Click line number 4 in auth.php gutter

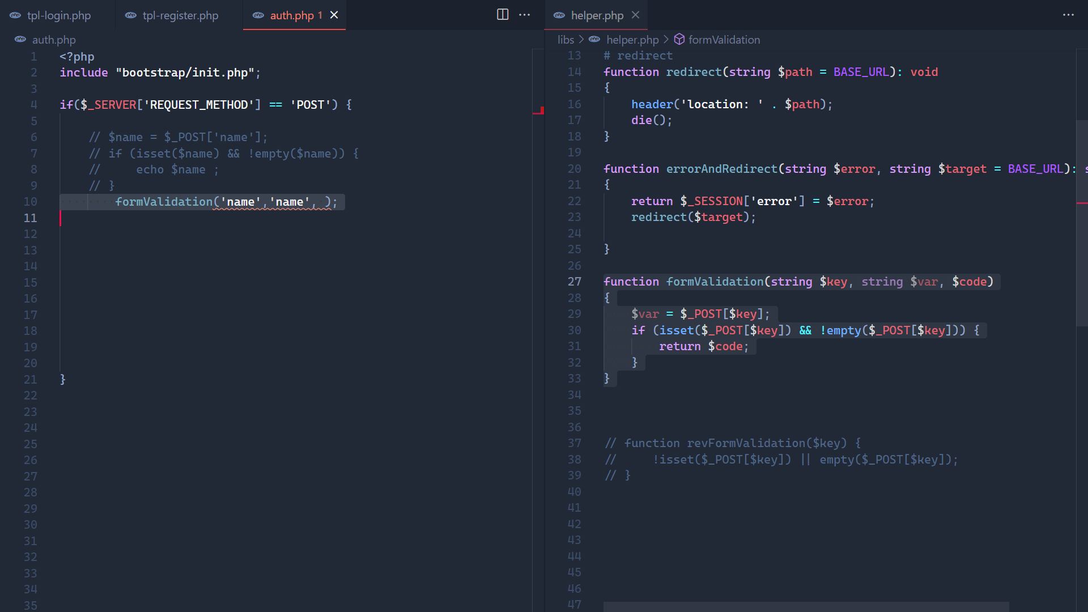(x=34, y=105)
